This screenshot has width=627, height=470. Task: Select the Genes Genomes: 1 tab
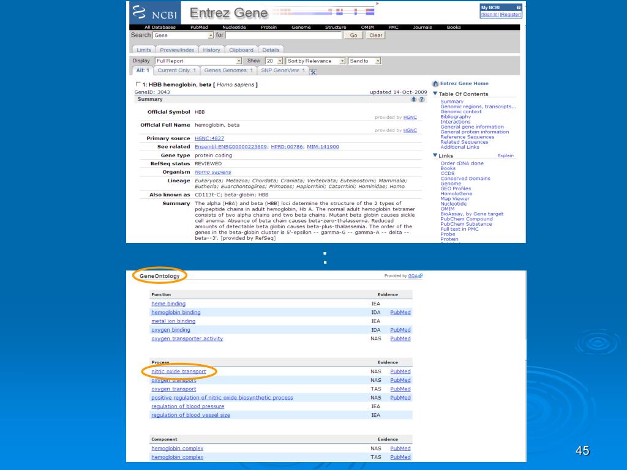pyautogui.click(x=228, y=70)
